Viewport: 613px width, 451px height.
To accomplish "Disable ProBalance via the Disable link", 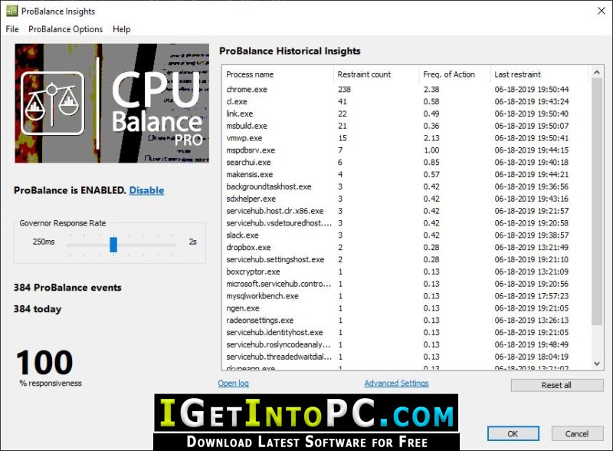I will [x=146, y=190].
